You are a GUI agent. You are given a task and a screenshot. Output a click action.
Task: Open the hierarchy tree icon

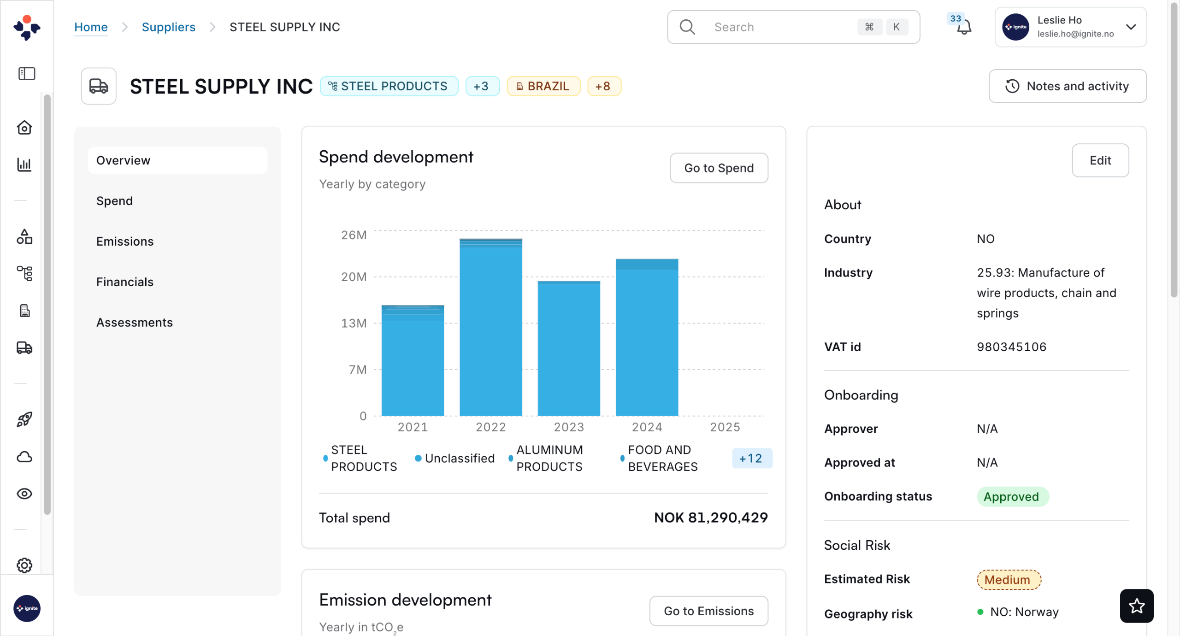[x=24, y=273]
